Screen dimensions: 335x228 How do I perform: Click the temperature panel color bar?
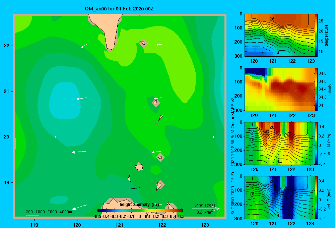(316, 35)
